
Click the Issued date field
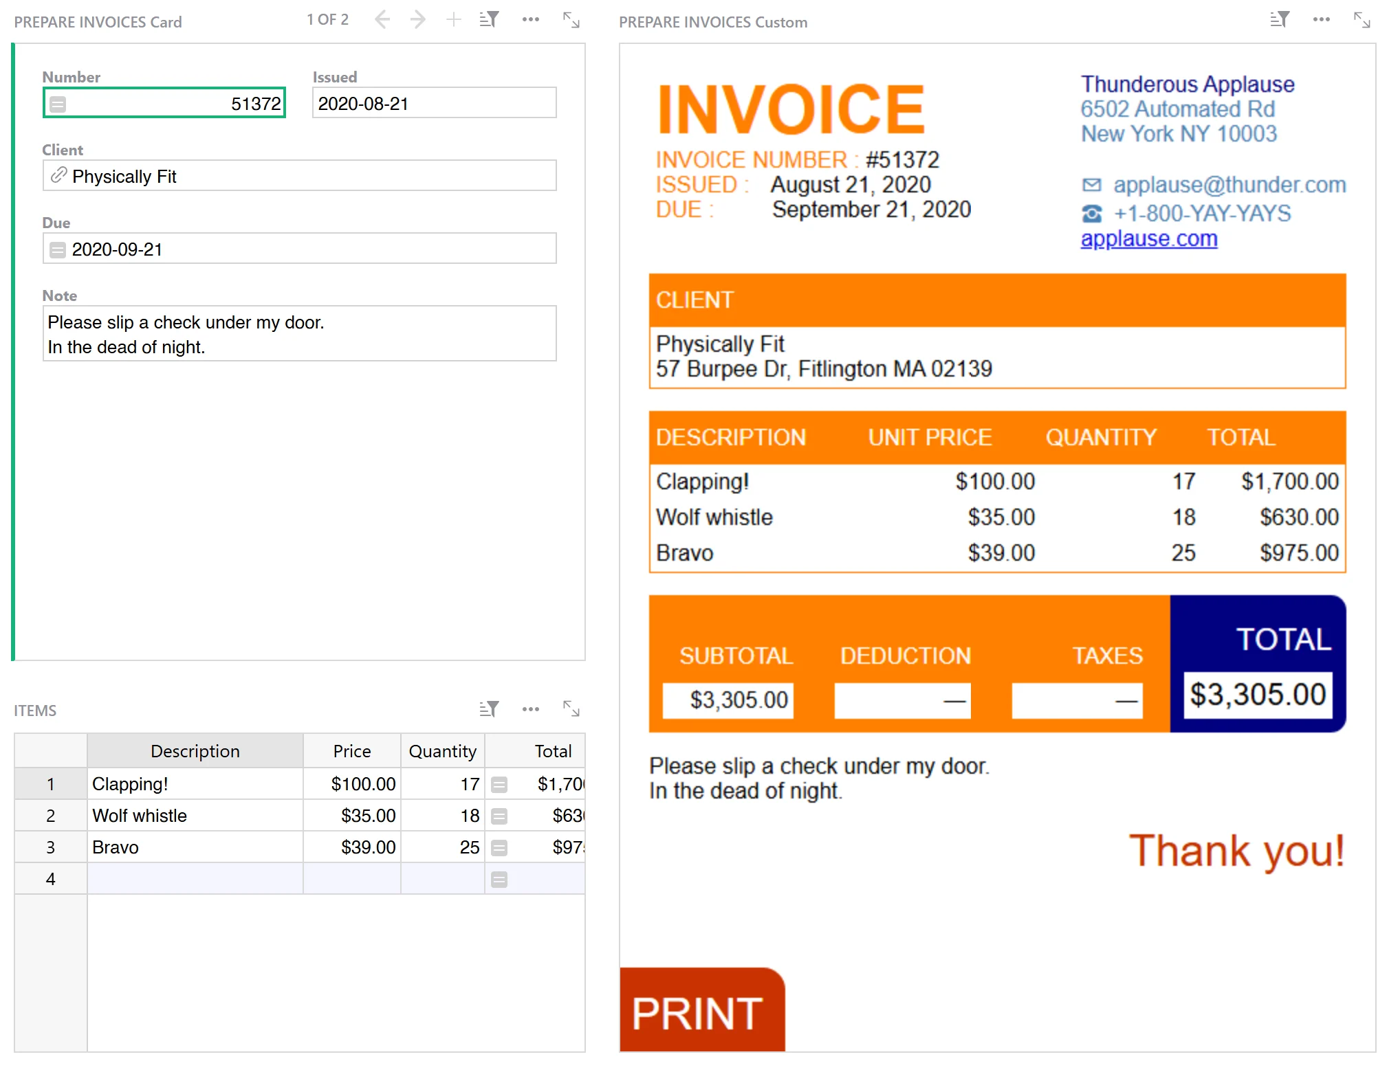click(435, 103)
